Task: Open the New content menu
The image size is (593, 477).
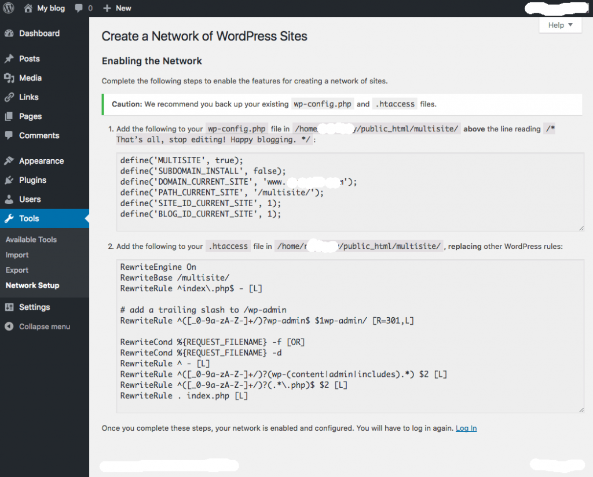Action: click(117, 8)
